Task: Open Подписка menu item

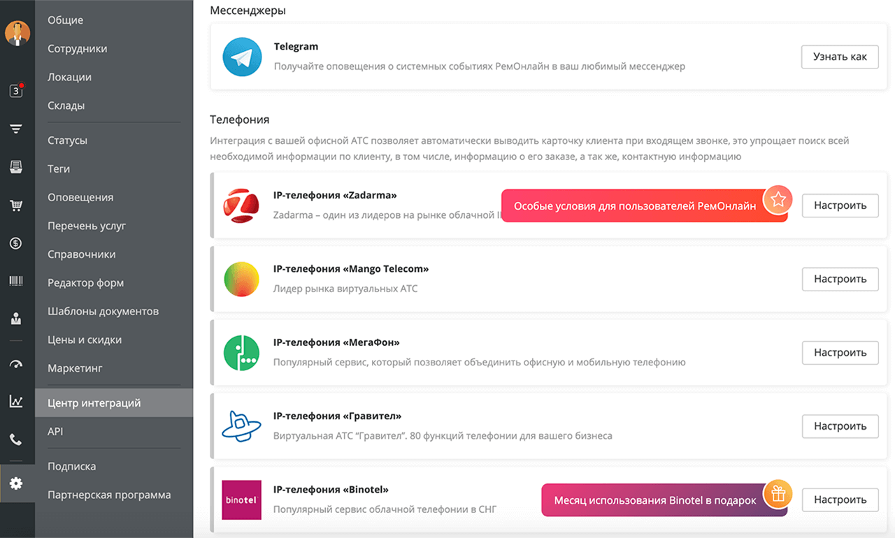Action: tap(72, 466)
